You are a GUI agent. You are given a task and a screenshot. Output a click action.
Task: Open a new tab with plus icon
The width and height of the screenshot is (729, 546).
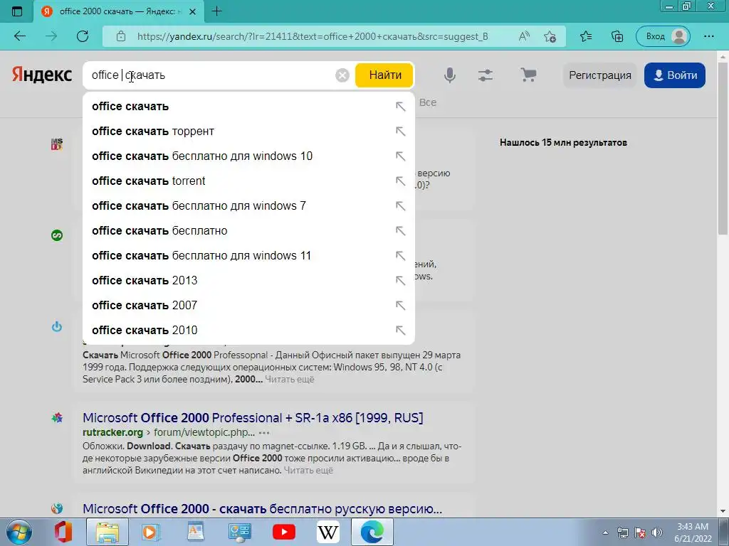[x=216, y=11]
